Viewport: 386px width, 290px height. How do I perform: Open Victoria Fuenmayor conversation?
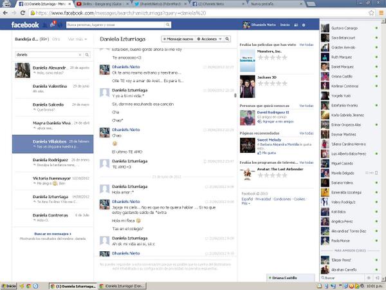point(53,180)
